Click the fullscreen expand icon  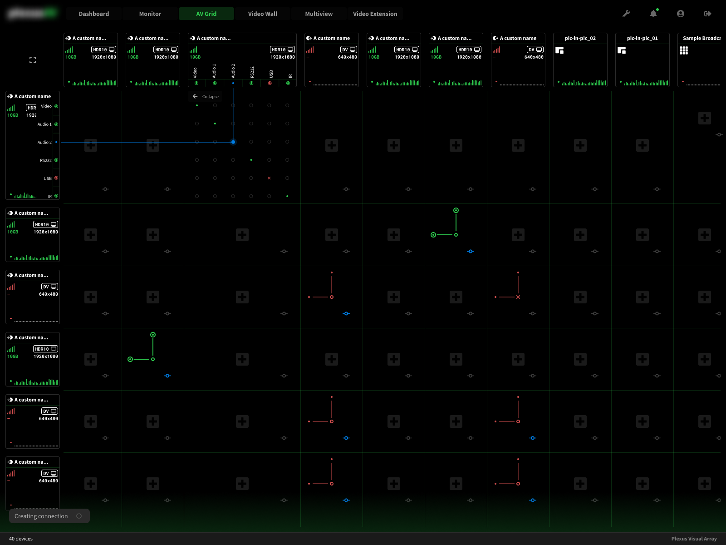point(33,60)
